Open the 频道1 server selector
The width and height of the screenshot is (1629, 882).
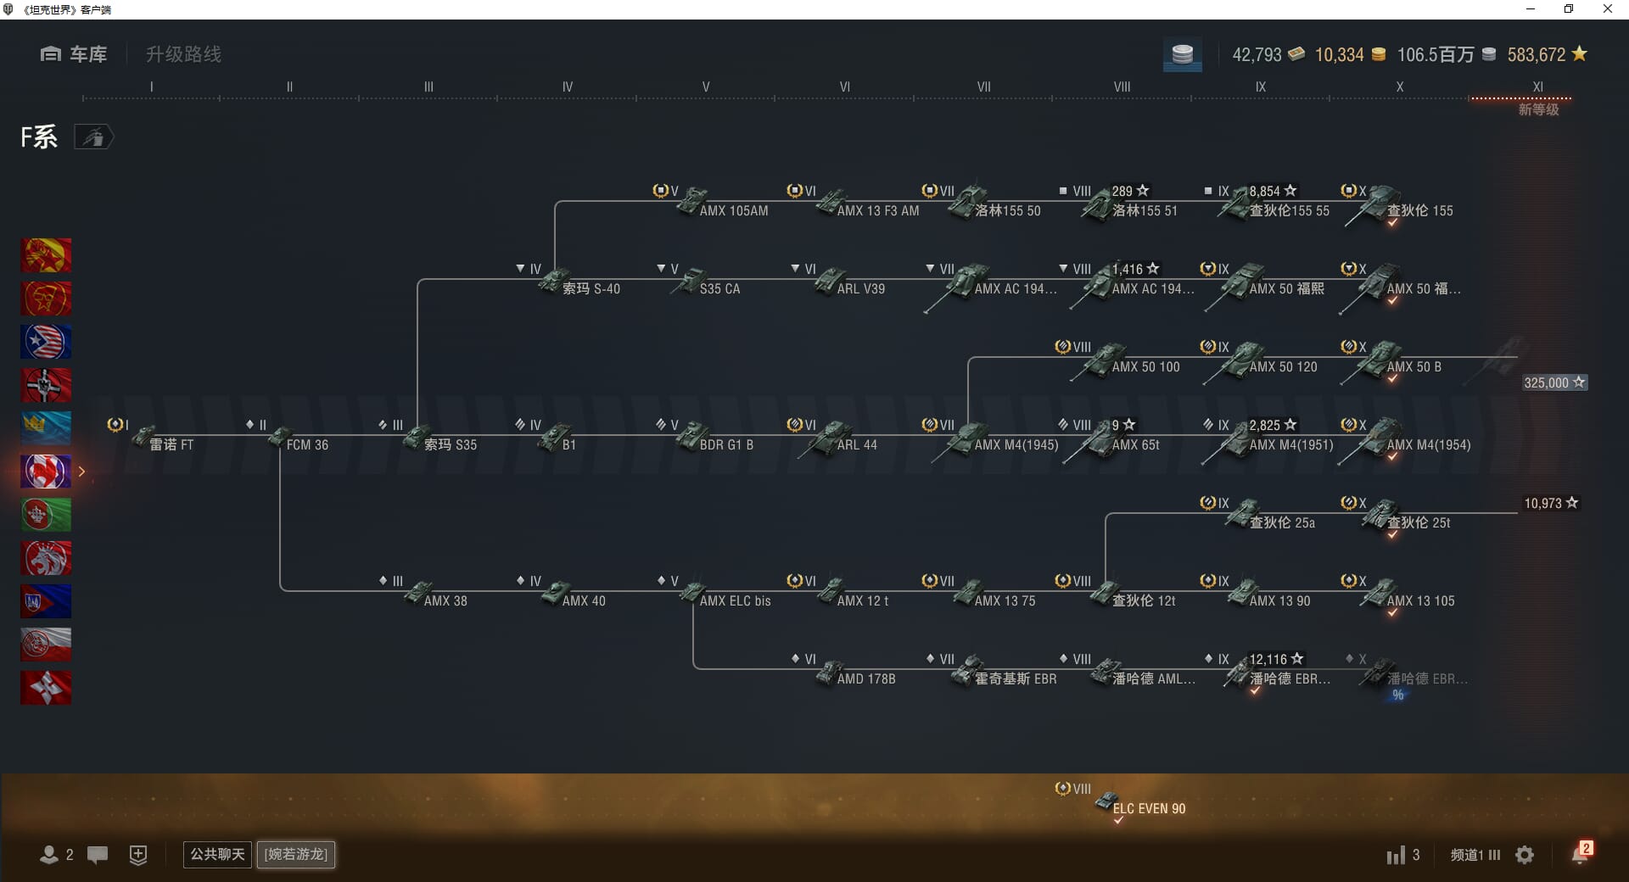tap(1475, 855)
